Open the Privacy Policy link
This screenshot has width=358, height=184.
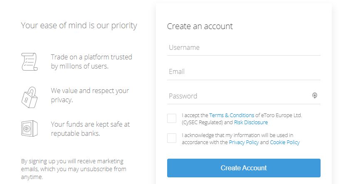click(x=244, y=142)
